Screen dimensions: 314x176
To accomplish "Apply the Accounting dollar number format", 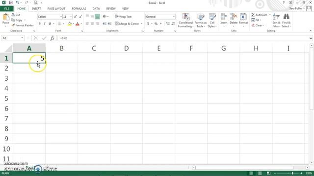I will pos(148,23).
